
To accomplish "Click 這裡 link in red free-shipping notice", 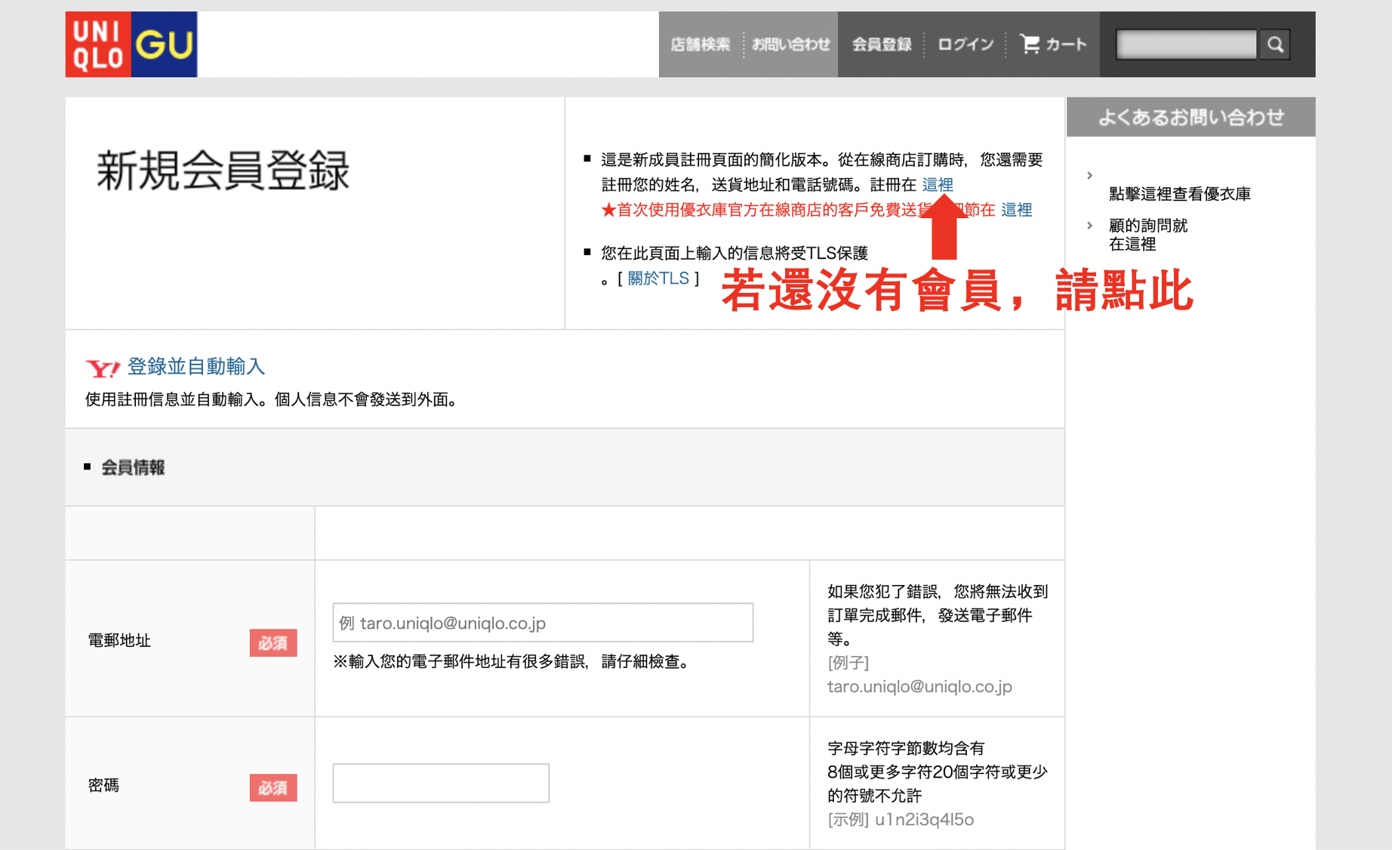I will point(1016,210).
